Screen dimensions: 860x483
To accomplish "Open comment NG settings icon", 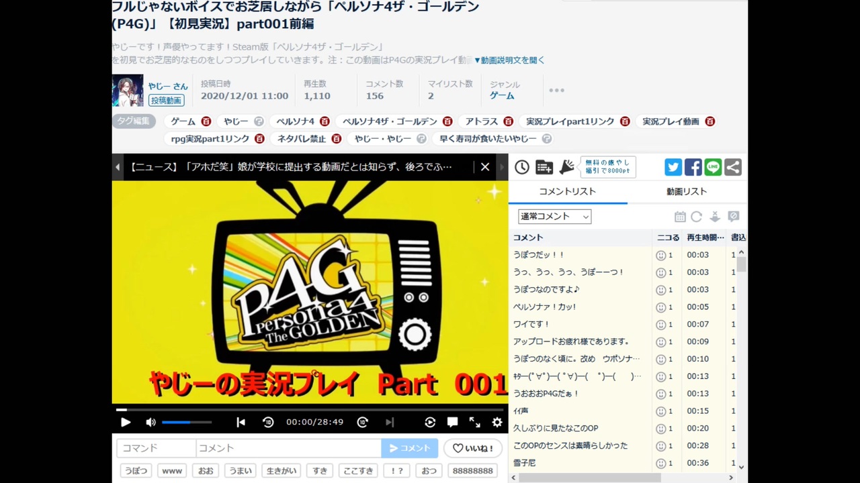I will 734,217.
